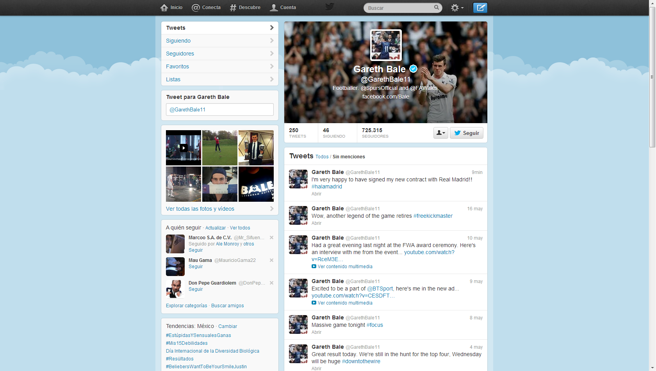The height and width of the screenshot is (371, 656).
Task: Show multimedia for FWA award tweet
Action: click(342, 267)
